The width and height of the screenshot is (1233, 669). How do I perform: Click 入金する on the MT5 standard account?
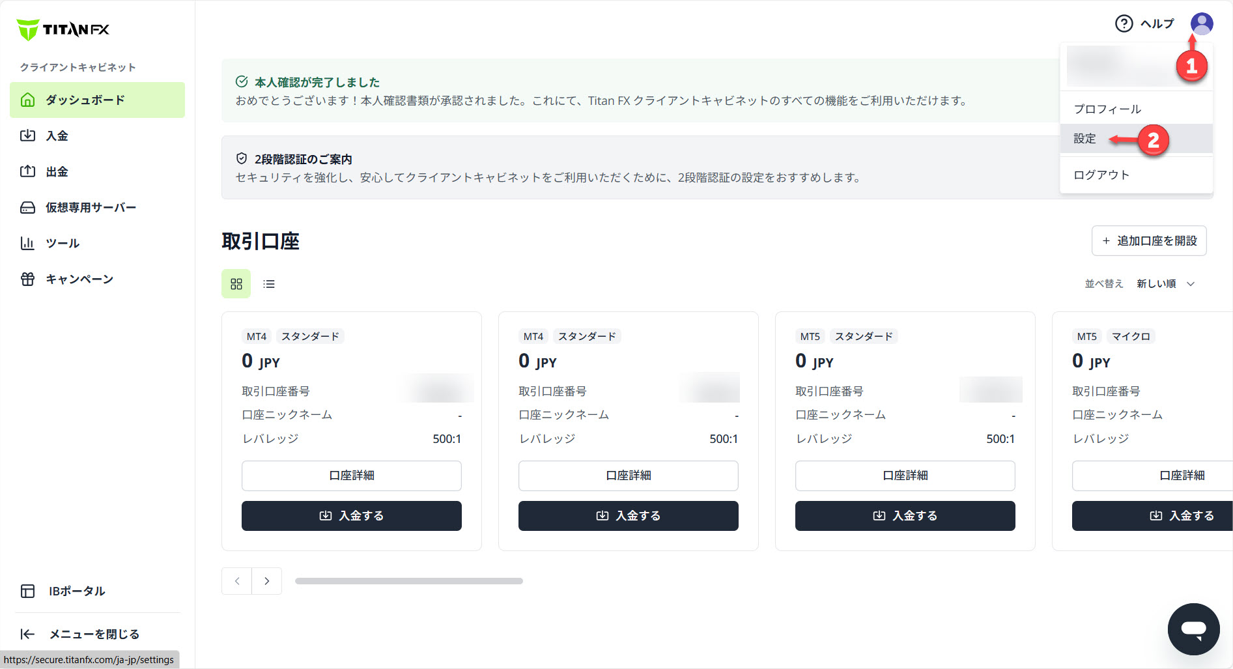click(905, 516)
